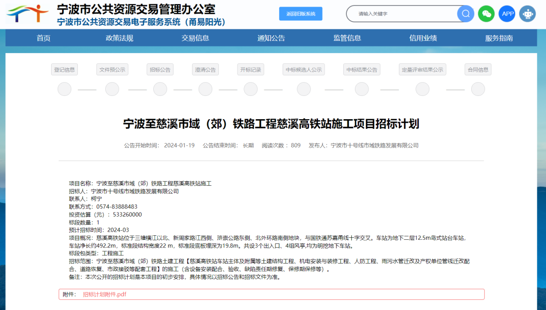This screenshot has height=310, width=546.
Task: Click the blue APP icon
Action: (x=507, y=14)
